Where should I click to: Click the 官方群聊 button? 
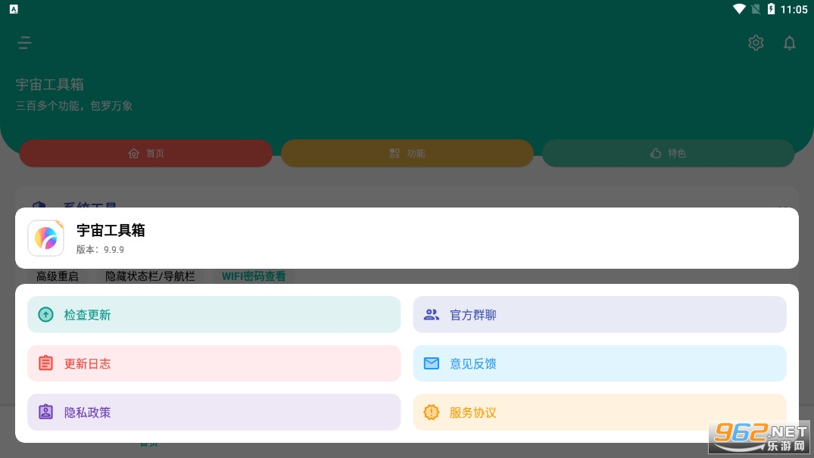(x=600, y=315)
